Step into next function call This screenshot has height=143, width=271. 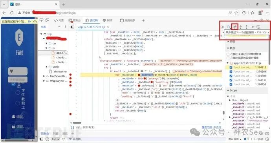tap(241, 27)
